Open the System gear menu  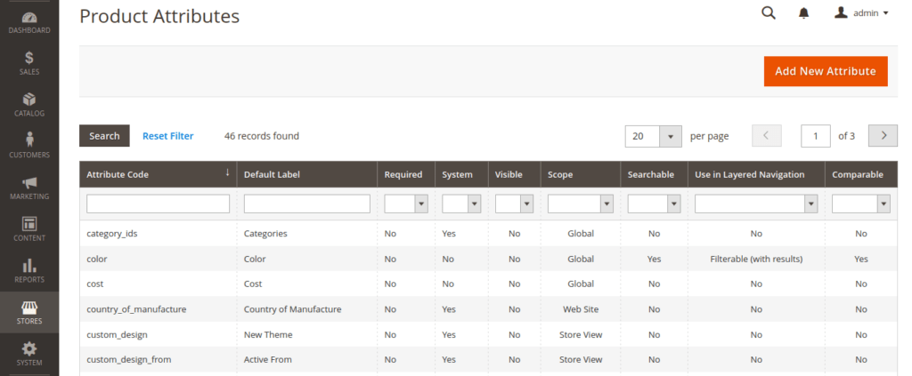coord(29,354)
